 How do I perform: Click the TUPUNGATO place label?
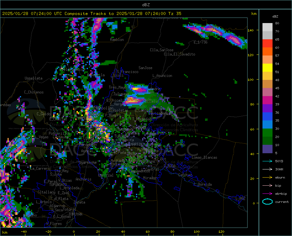[x=58, y=185]
